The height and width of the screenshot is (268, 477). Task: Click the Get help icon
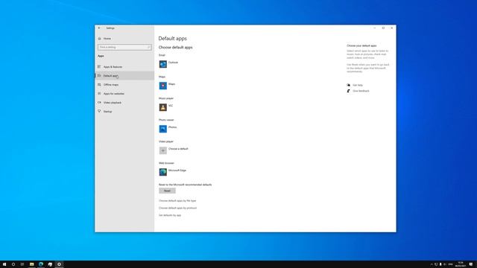coord(348,85)
